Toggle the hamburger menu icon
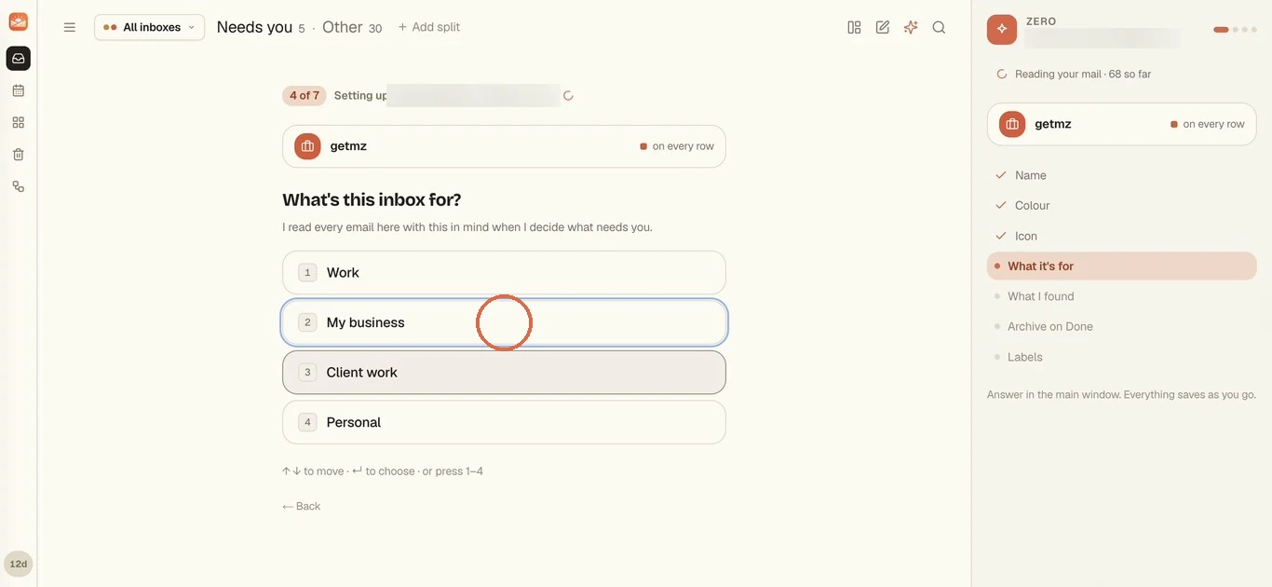Image resolution: width=1272 pixels, height=587 pixels. 70,27
